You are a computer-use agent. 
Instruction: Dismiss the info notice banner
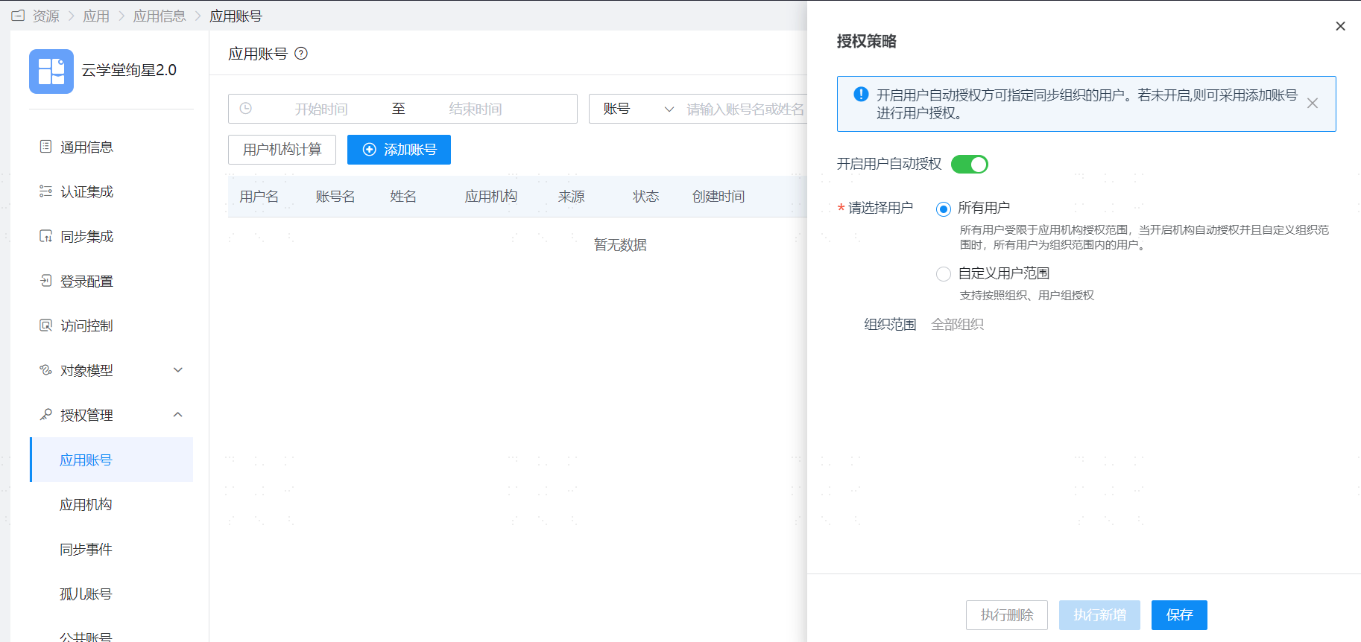click(x=1313, y=104)
